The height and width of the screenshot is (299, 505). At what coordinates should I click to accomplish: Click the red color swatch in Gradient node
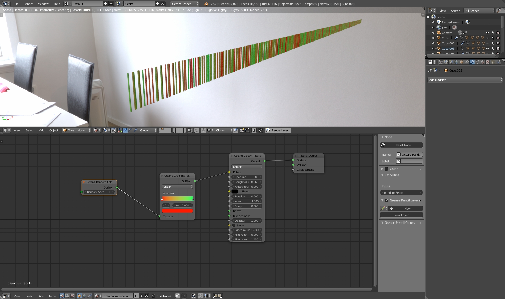point(177,211)
